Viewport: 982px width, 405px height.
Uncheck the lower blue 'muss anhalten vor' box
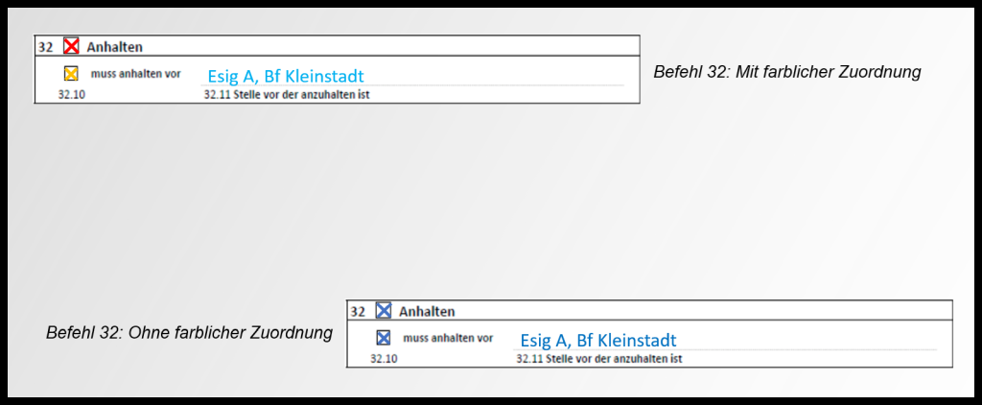(384, 338)
